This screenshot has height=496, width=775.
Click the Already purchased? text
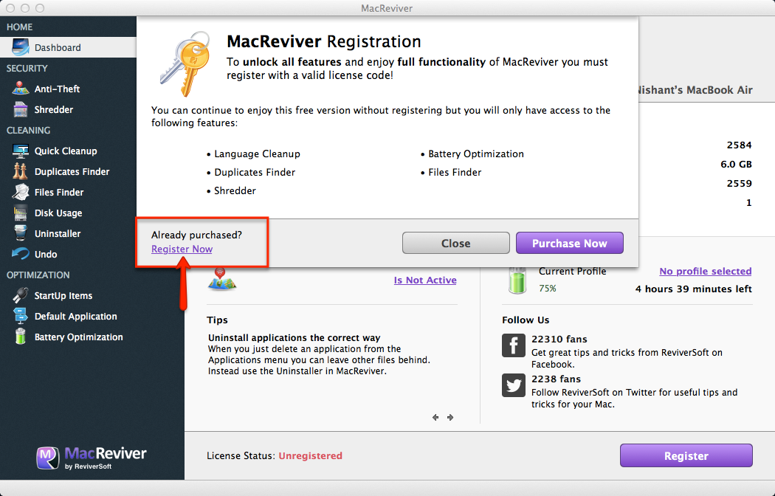point(197,235)
